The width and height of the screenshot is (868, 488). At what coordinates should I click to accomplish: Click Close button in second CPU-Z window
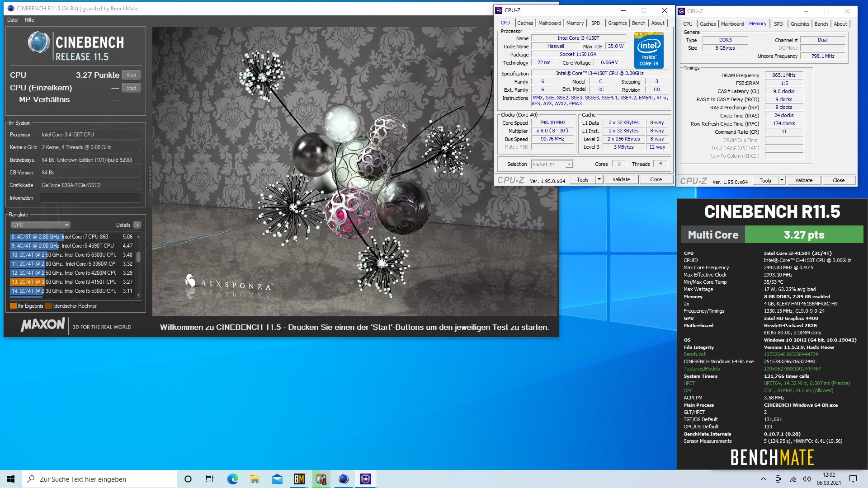tap(838, 180)
